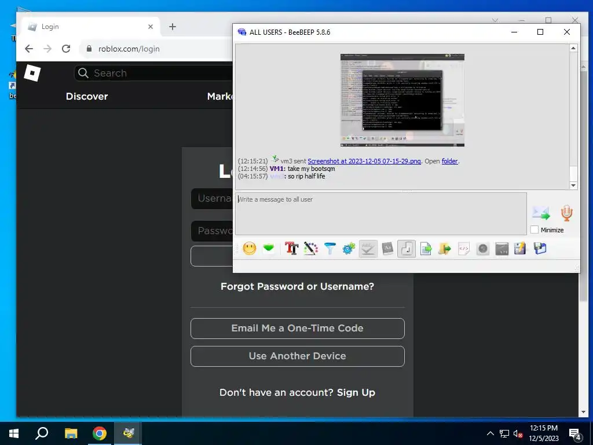Click the blue floppy disks save icon
593x445 pixels.
tap(540, 249)
